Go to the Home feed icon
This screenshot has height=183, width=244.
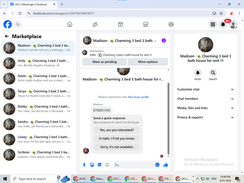coord(70,24)
